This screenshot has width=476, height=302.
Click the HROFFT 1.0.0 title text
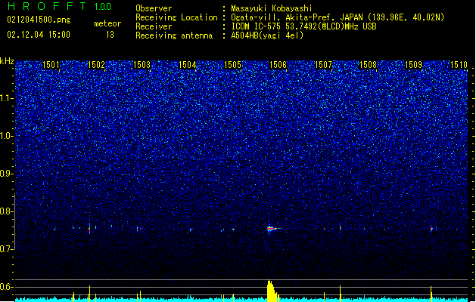pos(60,6)
